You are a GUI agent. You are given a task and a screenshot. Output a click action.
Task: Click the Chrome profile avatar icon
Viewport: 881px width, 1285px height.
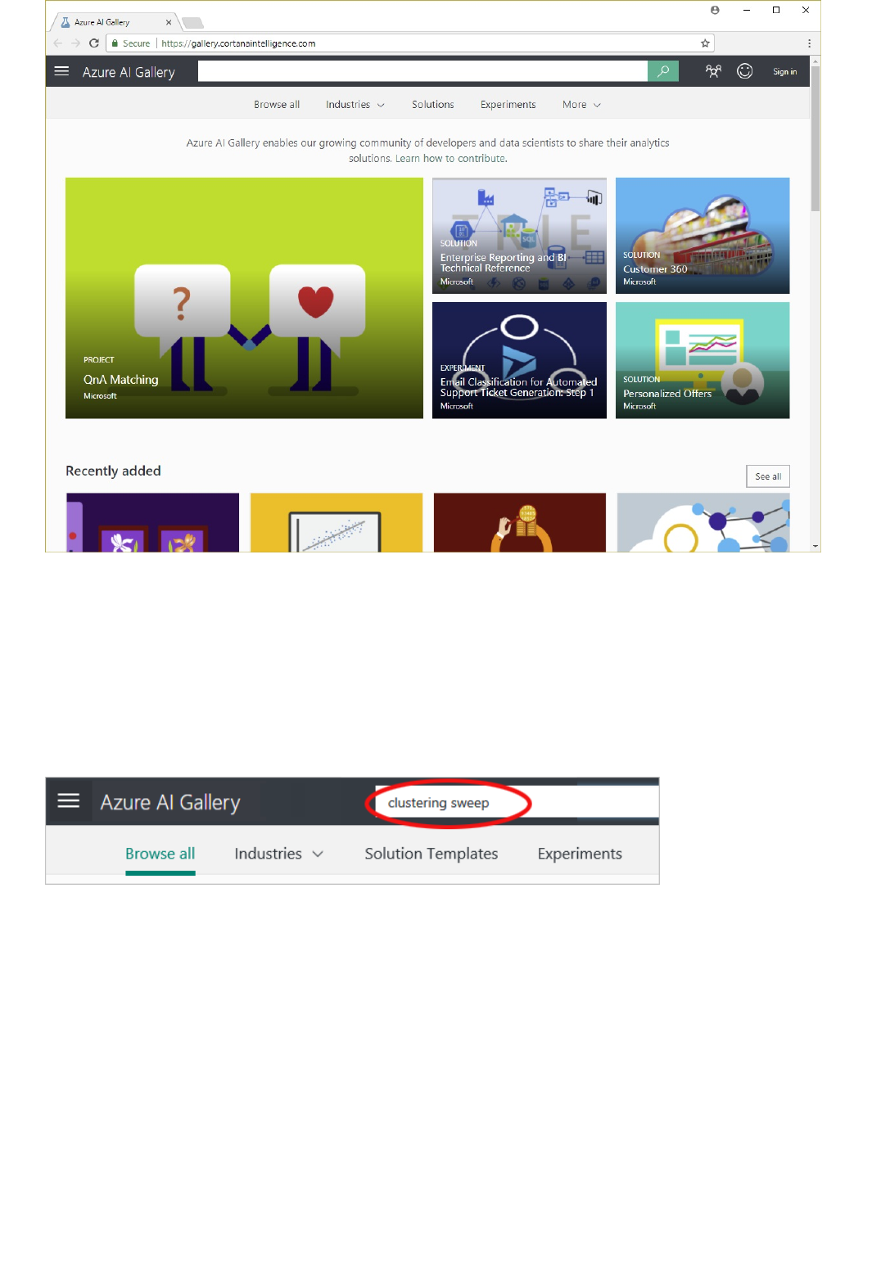tap(715, 10)
